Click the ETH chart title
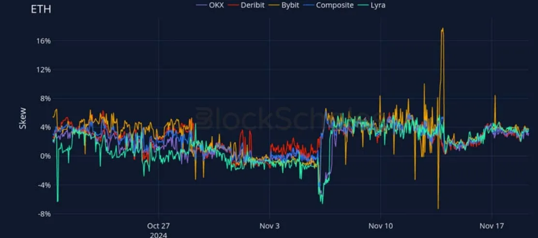538x238 pixels. [41, 9]
